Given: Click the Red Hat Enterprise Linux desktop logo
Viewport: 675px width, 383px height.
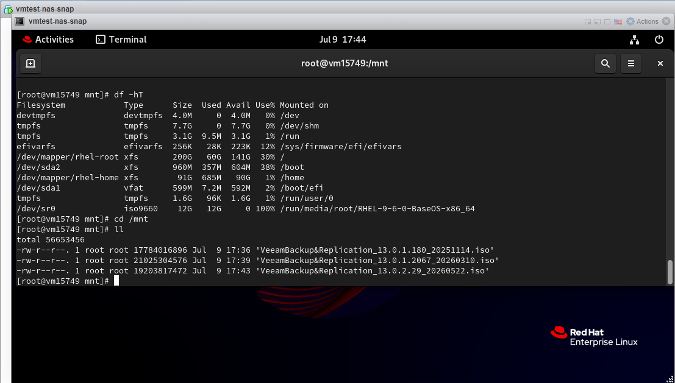Looking at the screenshot, I should (594, 337).
